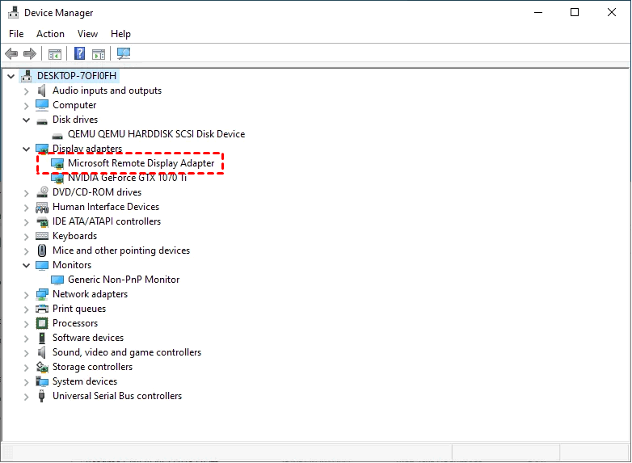Select QEMU QEMU HARDDISK SCSI Disk Device
The image size is (632, 463).
click(157, 134)
